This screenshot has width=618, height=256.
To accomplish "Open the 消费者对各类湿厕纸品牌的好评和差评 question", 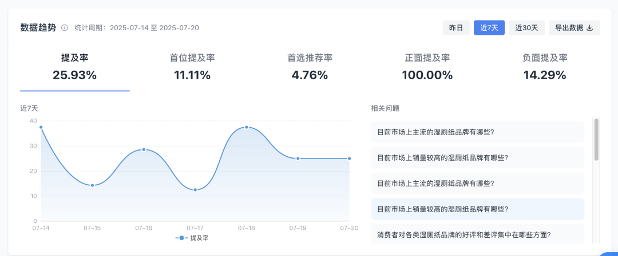I will [478, 234].
